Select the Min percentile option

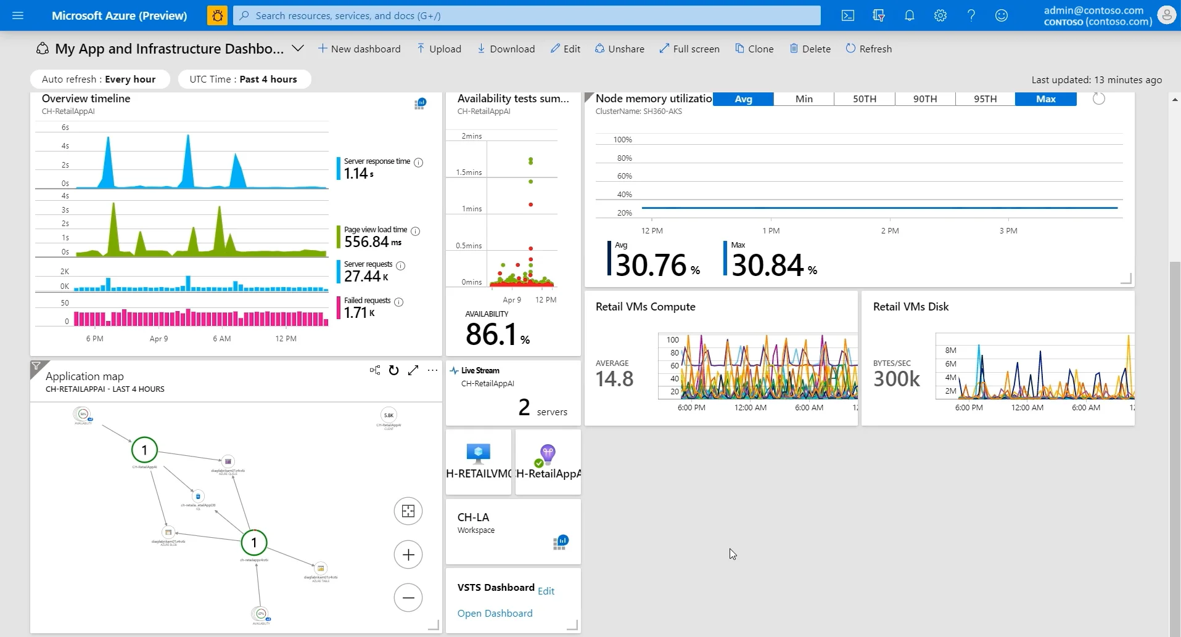803,99
